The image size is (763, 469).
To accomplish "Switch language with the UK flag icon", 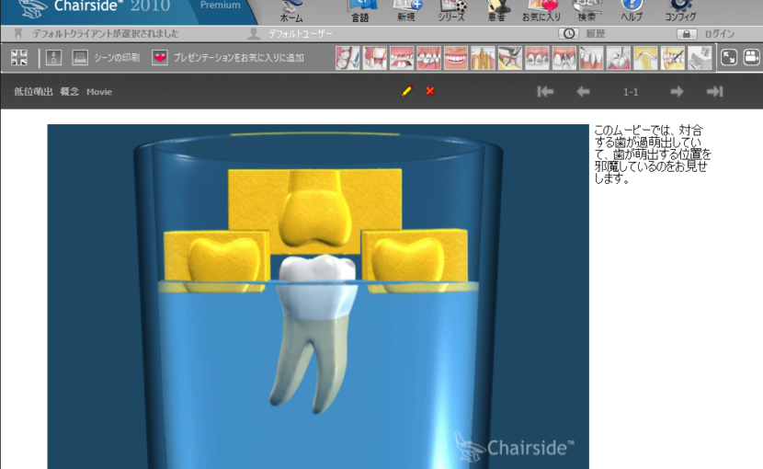I will click(19, 57).
